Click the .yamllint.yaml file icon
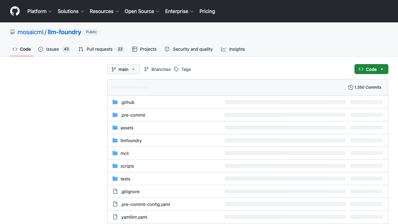The image size is (398, 224). 115,217
